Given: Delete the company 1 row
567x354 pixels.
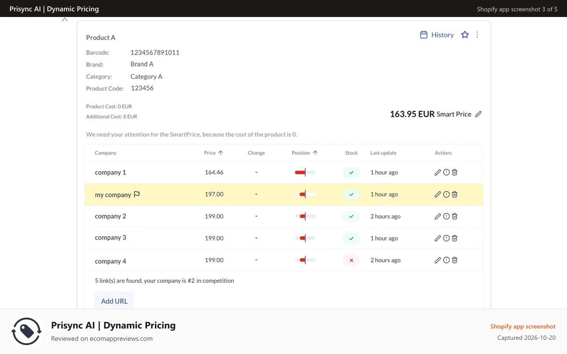Looking at the screenshot, I should [x=455, y=173].
